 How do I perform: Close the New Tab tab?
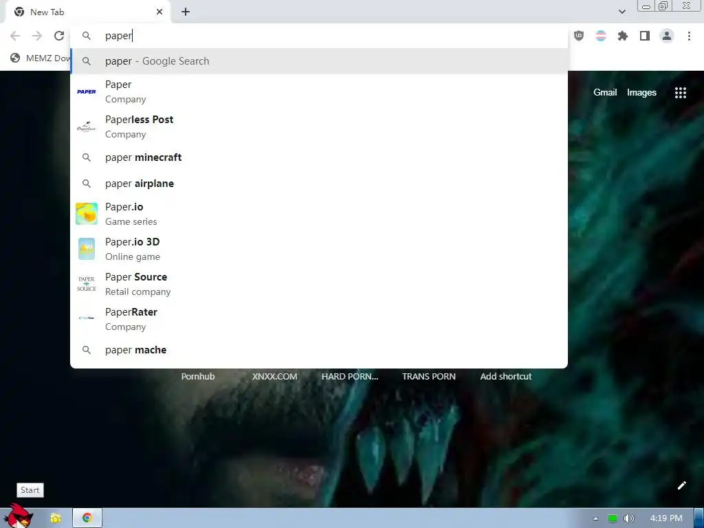pos(159,12)
